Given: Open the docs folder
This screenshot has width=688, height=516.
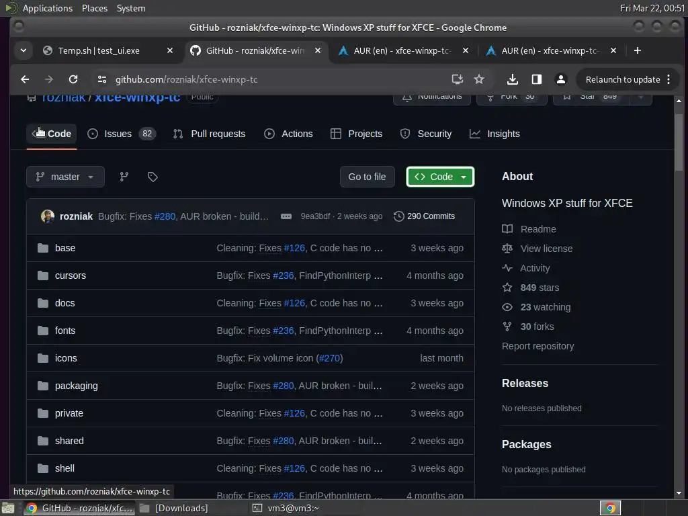Looking at the screenshot, I should [64, 303].
